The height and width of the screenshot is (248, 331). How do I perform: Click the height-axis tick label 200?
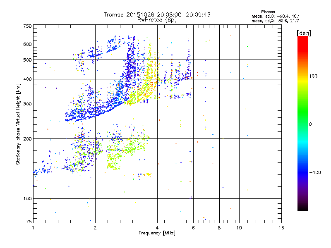[x=28, y=139]
